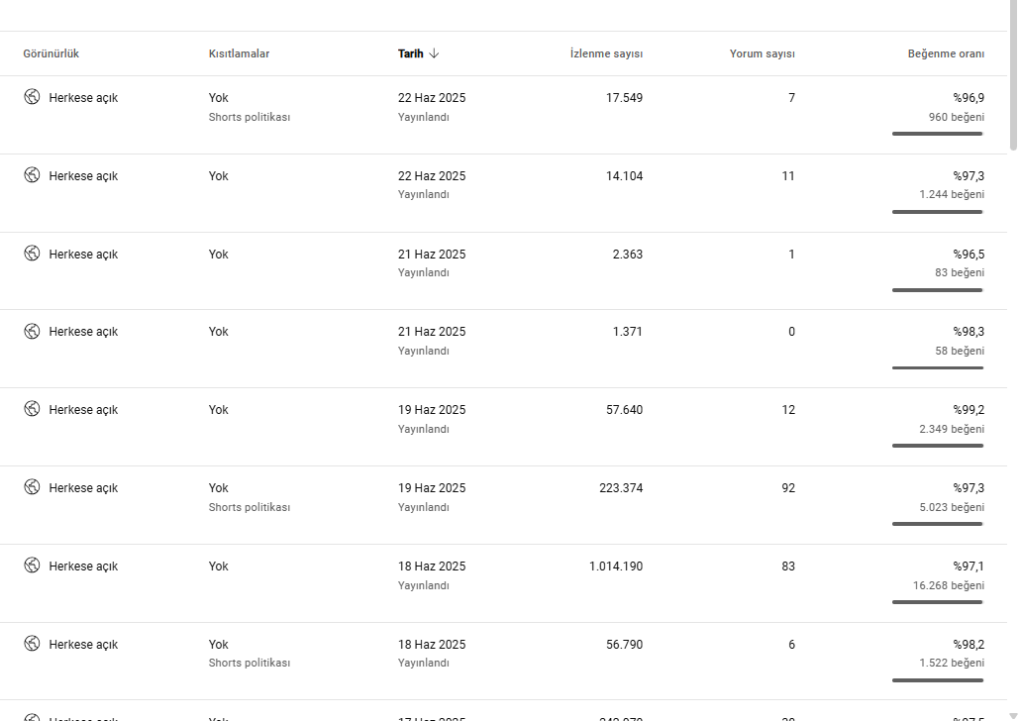The width and height of the screenshot is (1021, 721).
Task: Click scrollbar down arrow at bottom right
Action: tap(1012, 716)
